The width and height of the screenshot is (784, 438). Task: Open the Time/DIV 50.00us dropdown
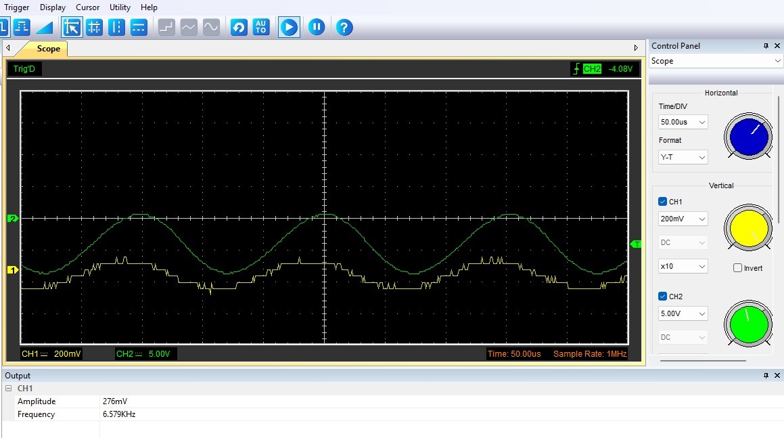click(x=683, y=122)
